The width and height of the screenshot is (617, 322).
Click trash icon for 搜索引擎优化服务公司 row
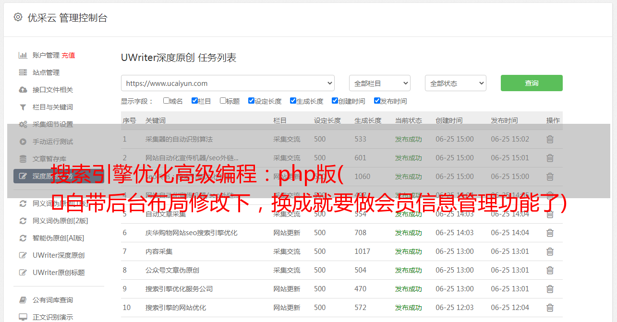[x=550, y=289]
